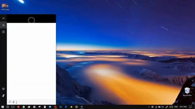Open the green circular taskbar app
The image size is (195, 109).
point(24,107)
